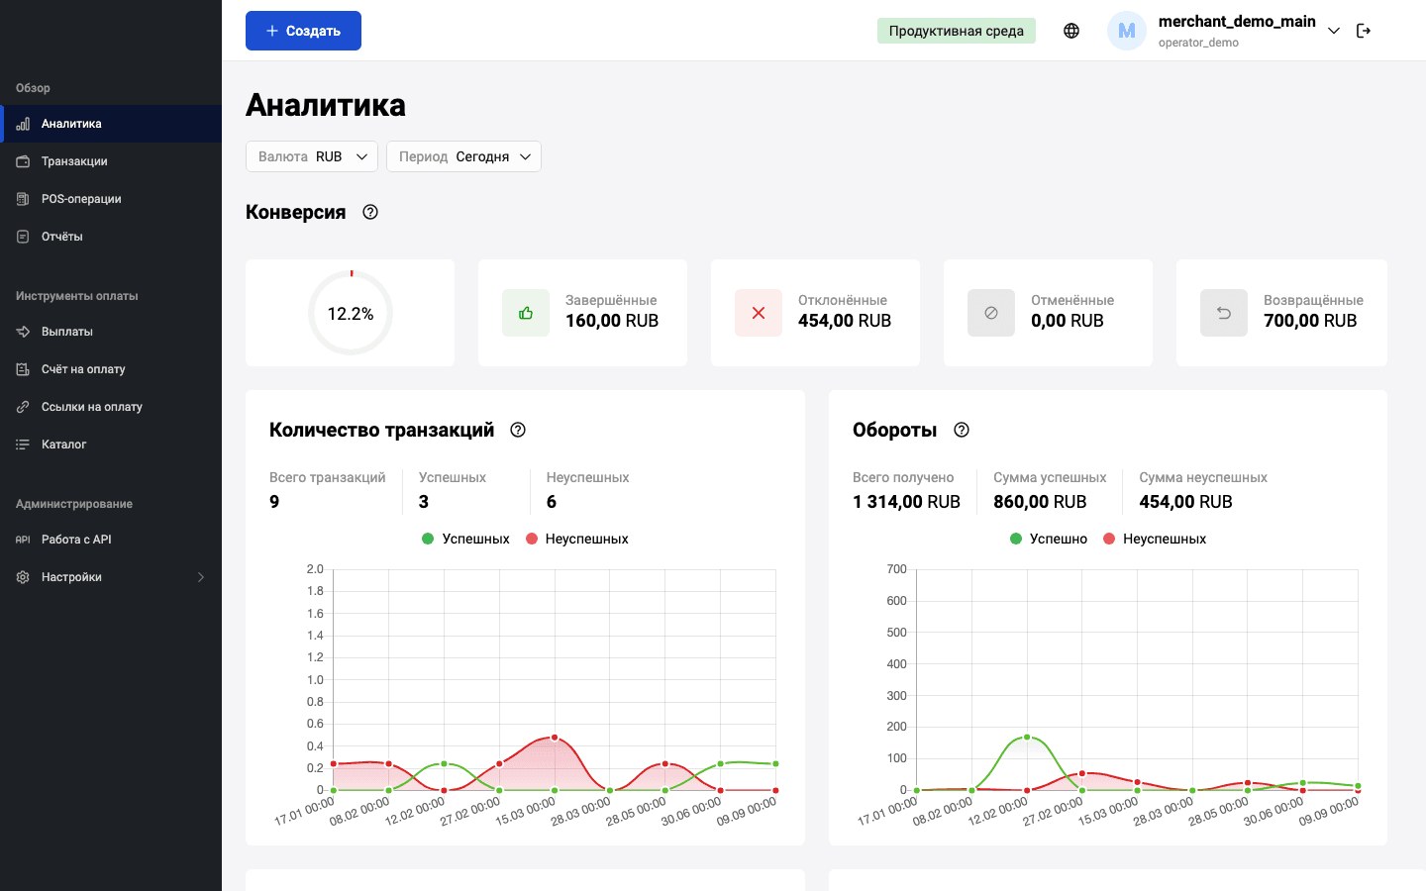The height and width of the screenshot is (891, 1426).
Task: Click the Ссылки на оплату chain-link icon
Action: pyautogui.click(x=23, y=407)
